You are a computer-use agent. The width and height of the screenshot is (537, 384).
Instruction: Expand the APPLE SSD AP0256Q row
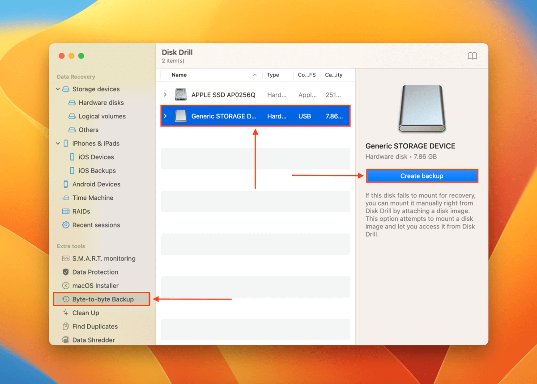point(165,95)
